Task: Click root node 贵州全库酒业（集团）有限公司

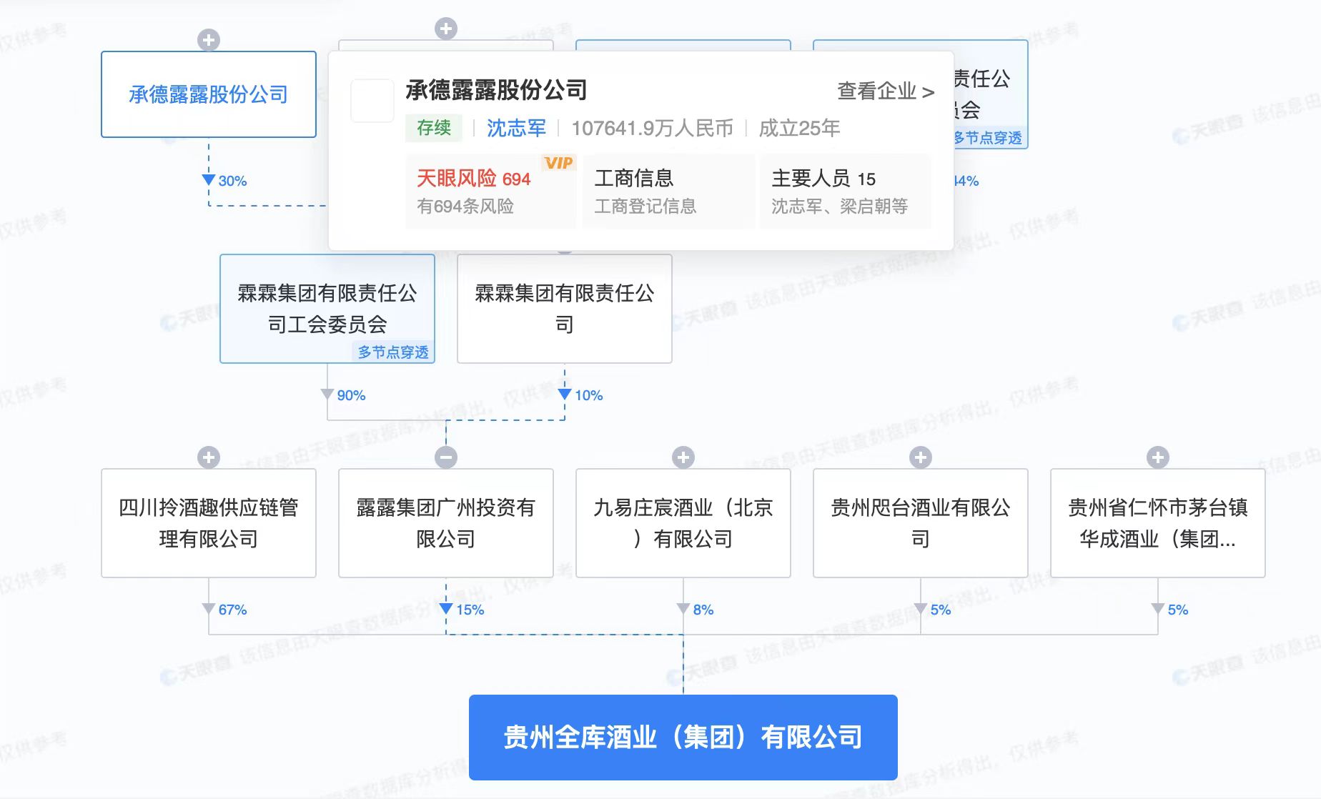Action: pos(683,738)
